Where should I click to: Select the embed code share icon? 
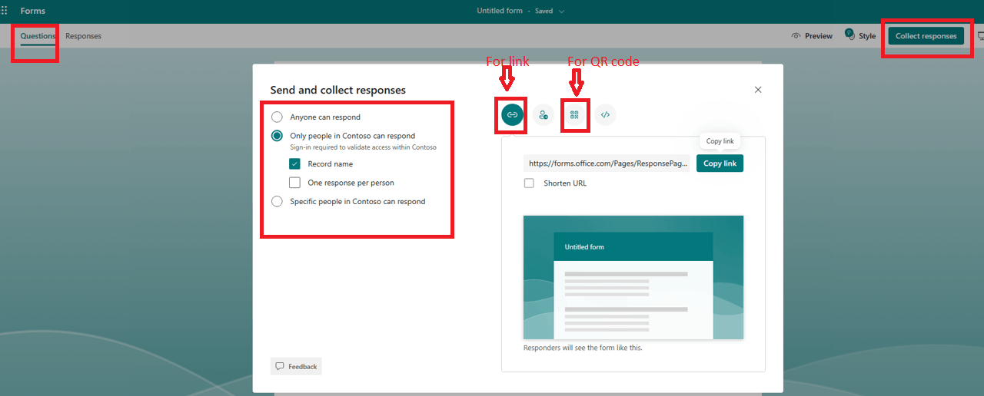click(x=605, y=115)
